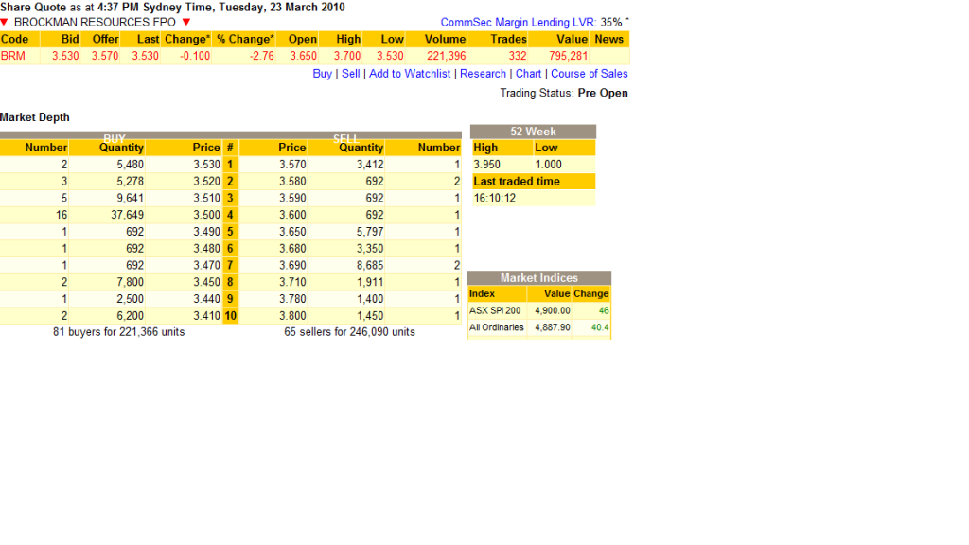
Task: Click the red down arrow after BROCKMAN RESOURCES FPO
Action: 186,23
